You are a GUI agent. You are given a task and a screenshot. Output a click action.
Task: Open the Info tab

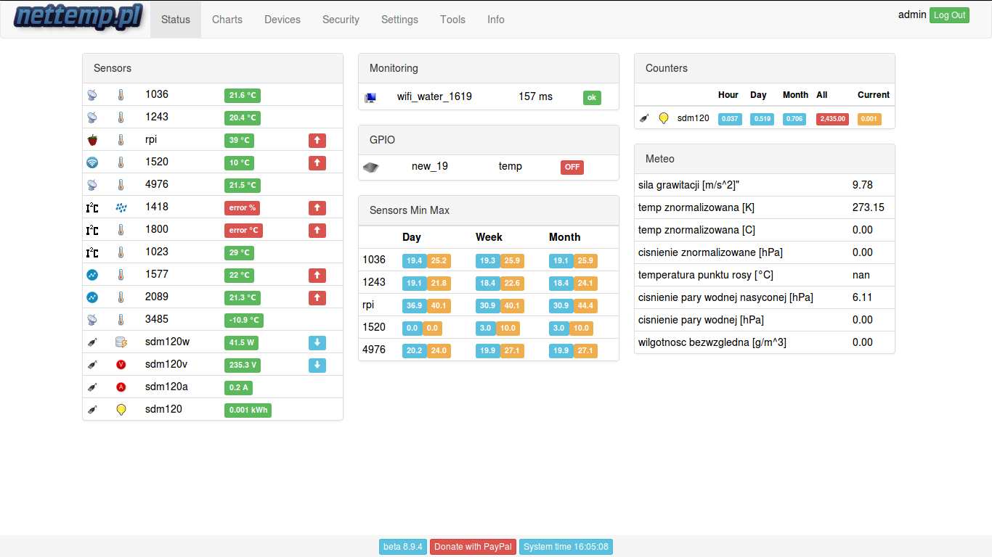click(x=496, y=20)
